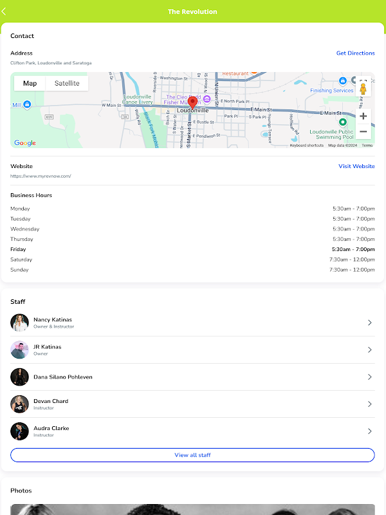View all staff members
The height and width of the screenshot is (515, 386).
(192, 455)
